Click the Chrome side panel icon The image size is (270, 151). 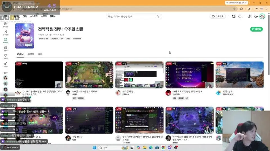(249, 9)
